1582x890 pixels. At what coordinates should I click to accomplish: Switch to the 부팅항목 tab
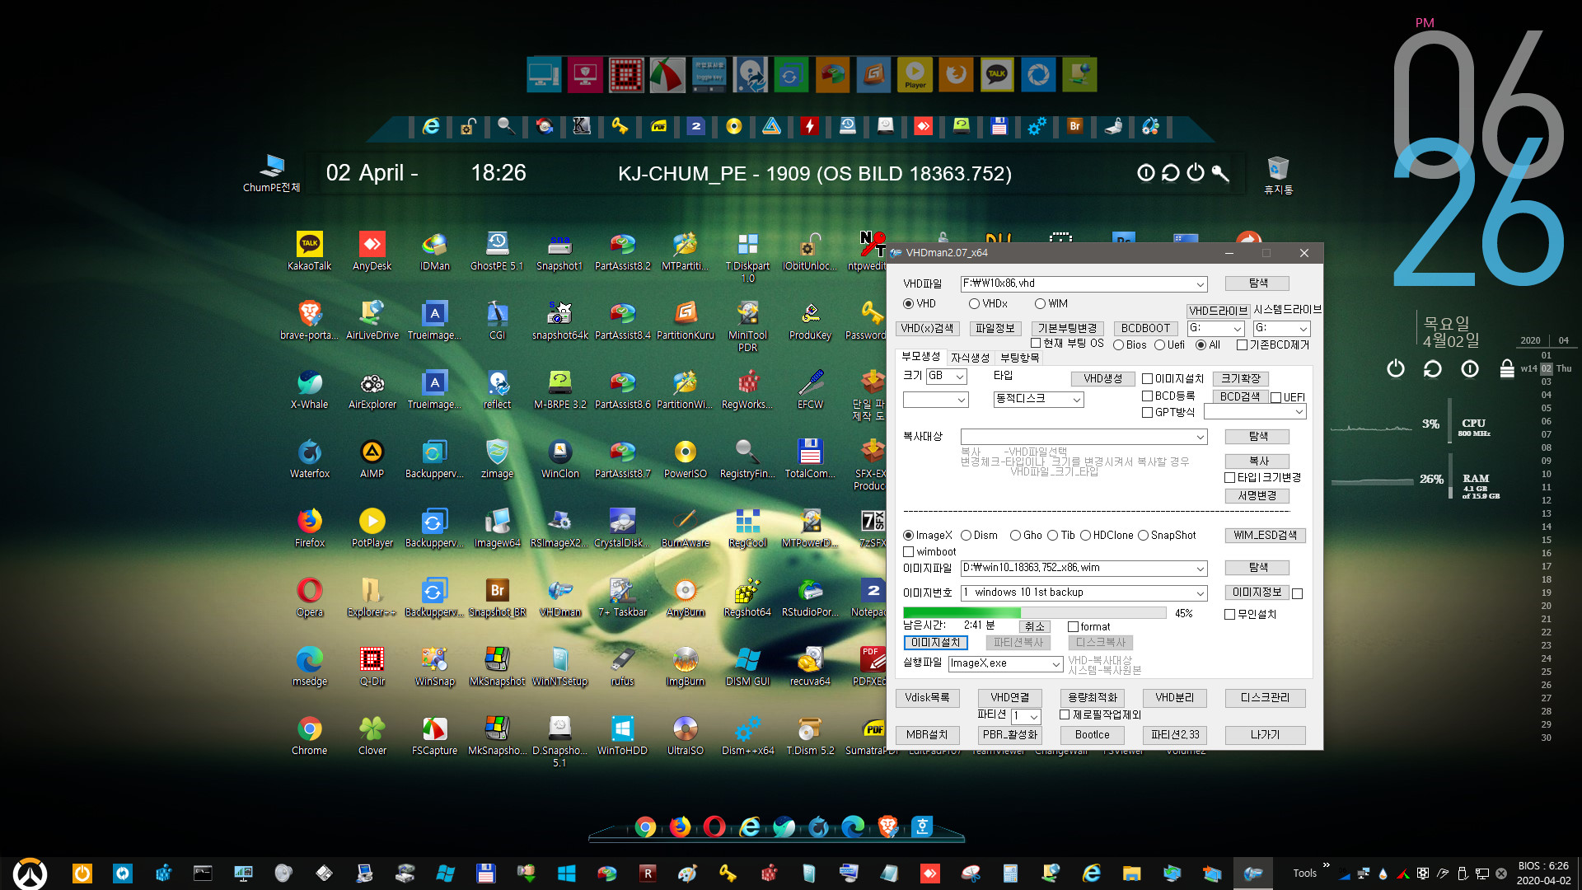pyautogui.click(x=1019, y=358)
